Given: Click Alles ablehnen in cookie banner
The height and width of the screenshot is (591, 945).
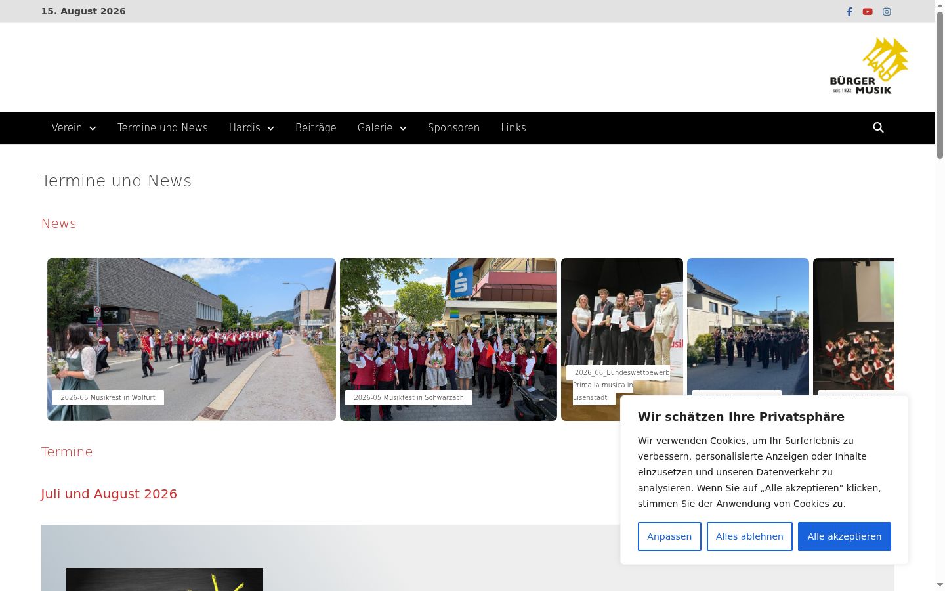Looking at the screenshot, I should (749, 536).
